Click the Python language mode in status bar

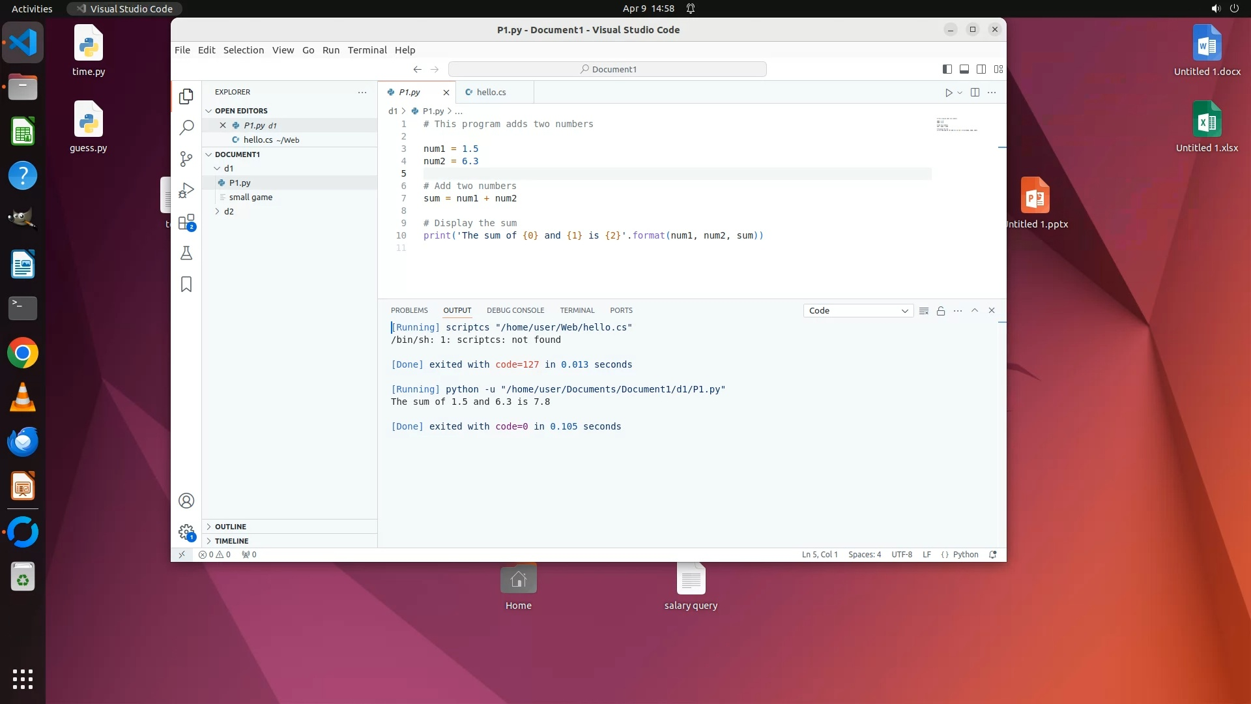coord(965,555)
